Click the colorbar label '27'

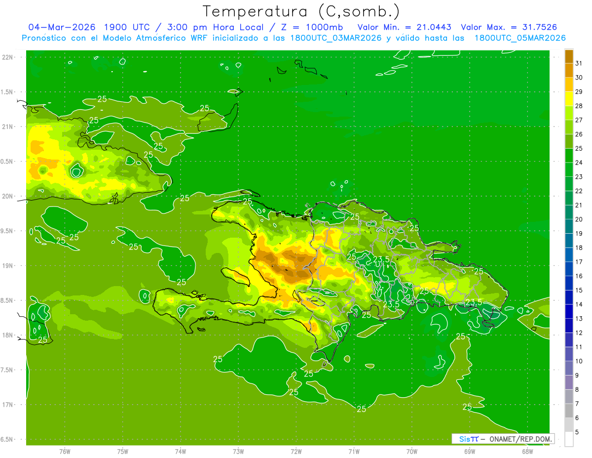(579, 120)
